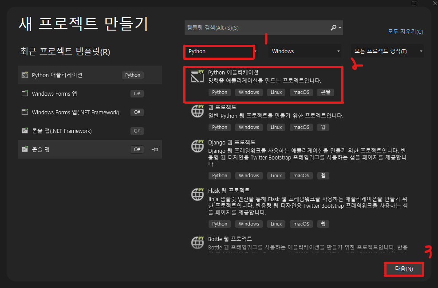This screenshot has height=288, width=438.
Task: Choose the Django 웹 프로젝트 template title
Action: click(x=232, y=143)
